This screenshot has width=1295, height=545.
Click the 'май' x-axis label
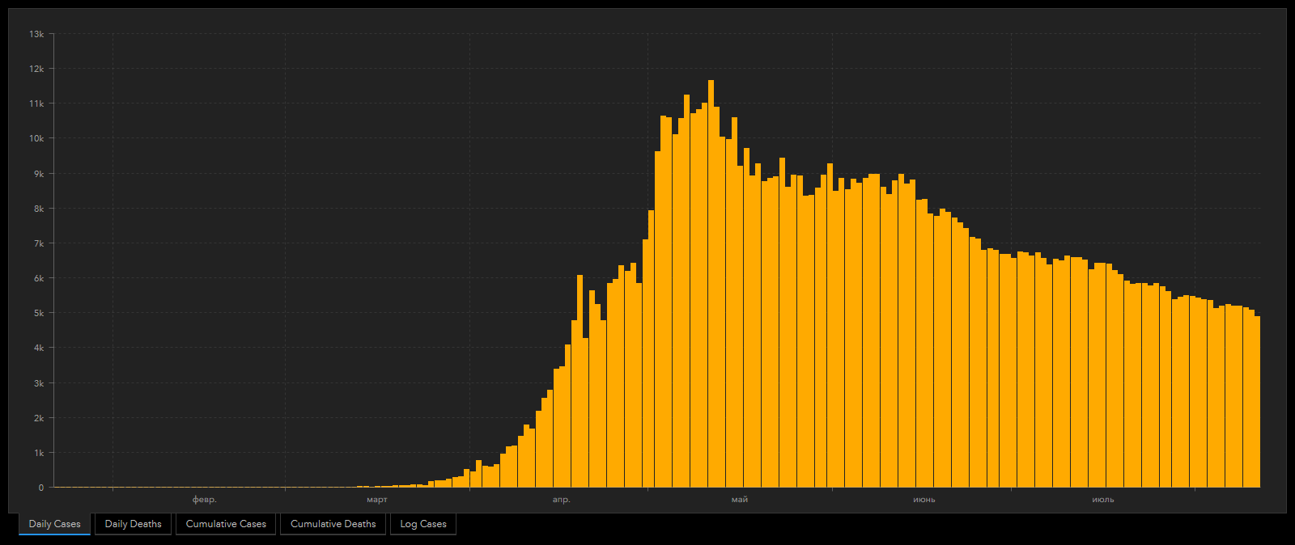pyautogui.click(x=740, y=500)
